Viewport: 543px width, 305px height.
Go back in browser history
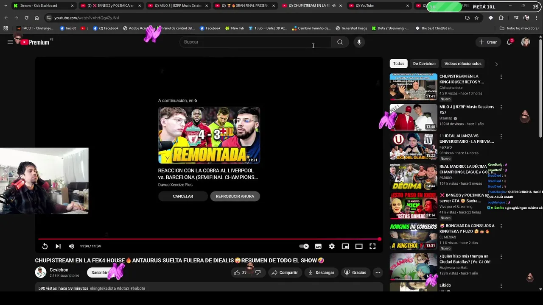tap(6, 18)
